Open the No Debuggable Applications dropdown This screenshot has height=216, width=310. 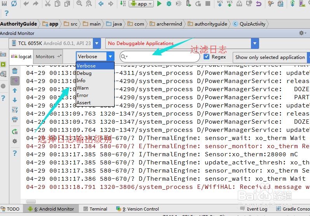(255, 43)
